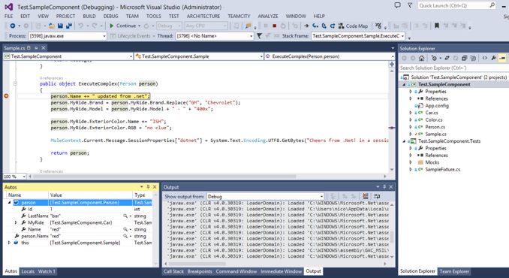Pause execution with Break All icon

(x=266, y=26)
